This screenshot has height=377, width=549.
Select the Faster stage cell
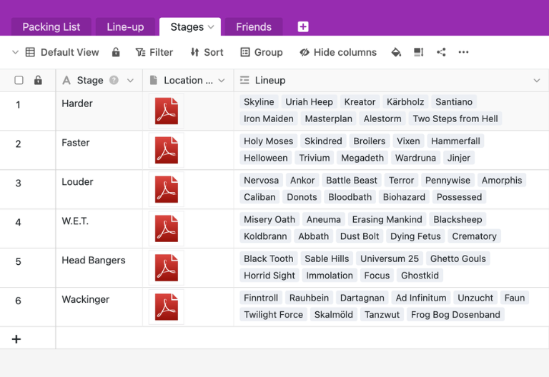tap(99, 151)
